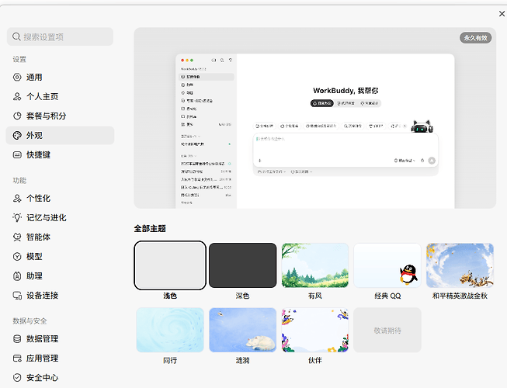Select the 外观 label in sidebar
507x388 pixels.
pos(34,135)
